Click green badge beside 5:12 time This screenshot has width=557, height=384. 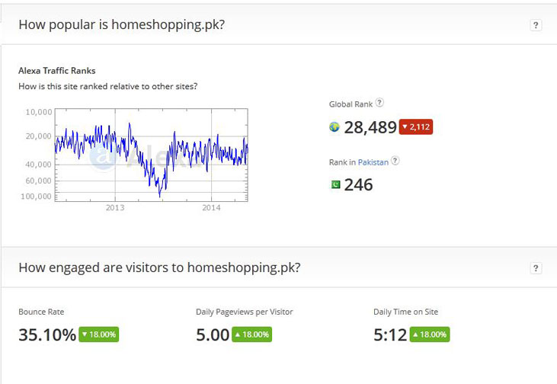430,334
